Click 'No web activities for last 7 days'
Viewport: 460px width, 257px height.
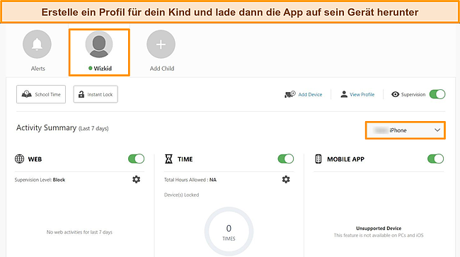click(79, 232)
